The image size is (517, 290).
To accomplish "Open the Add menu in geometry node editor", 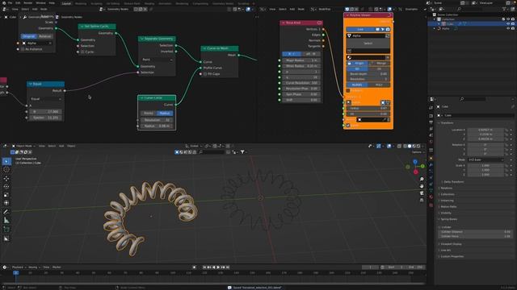I will 35,9.
